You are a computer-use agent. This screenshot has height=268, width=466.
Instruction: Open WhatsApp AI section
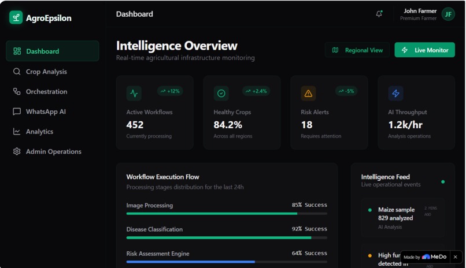click(x=52, y=111)
